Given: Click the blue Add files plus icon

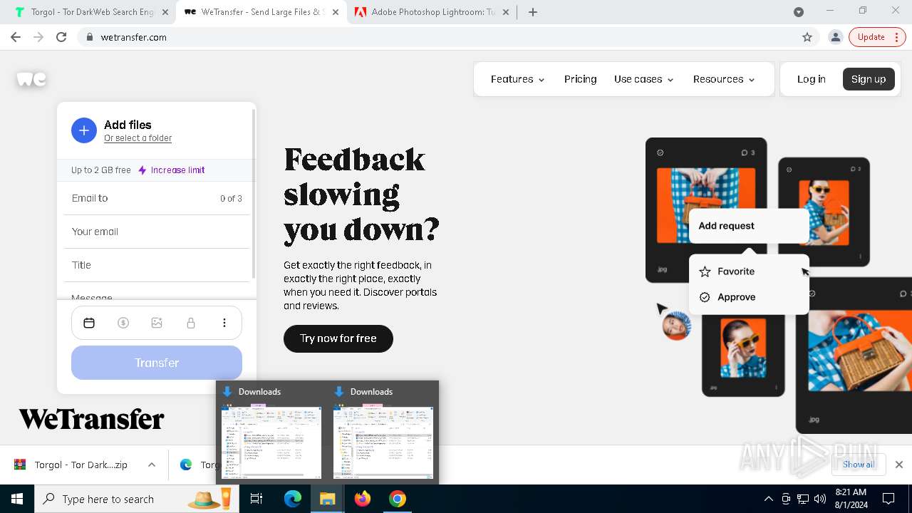Looking at the screenshot, I should tap(84, 130).
